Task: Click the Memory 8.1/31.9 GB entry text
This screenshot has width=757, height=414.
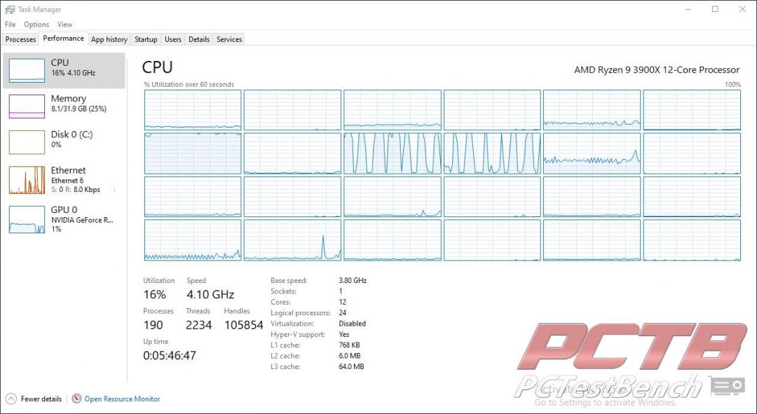Action: click(x=79, y=109)
